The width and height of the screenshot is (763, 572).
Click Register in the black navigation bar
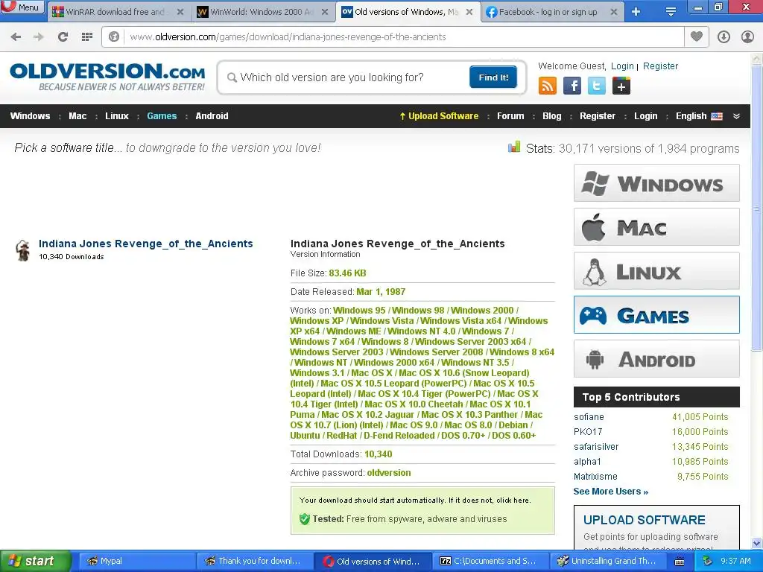point(598,115)
